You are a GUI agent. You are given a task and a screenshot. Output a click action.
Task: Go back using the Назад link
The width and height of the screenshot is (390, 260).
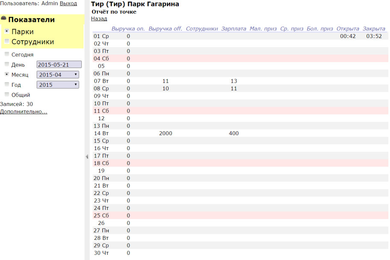[x=99, y=19]
